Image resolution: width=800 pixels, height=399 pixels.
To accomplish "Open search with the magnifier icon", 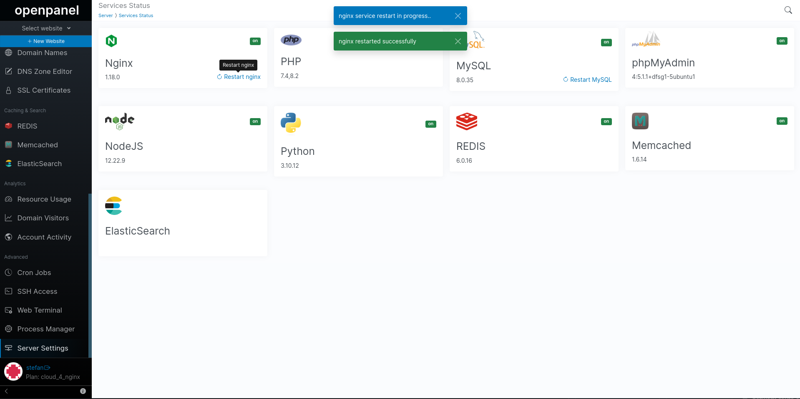I will [788, 10].
